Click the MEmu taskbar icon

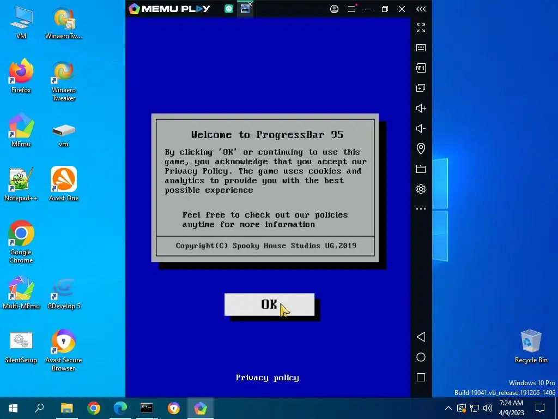pyautogui.click(x=201, y=408)
